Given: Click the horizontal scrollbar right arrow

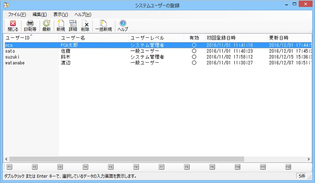Looking at the screenshot, I should pos(309,159).
